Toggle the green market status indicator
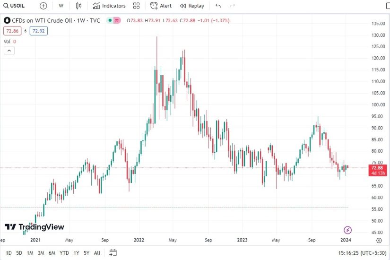The width and height of the screenshot is (390, 260). (110, 20)
